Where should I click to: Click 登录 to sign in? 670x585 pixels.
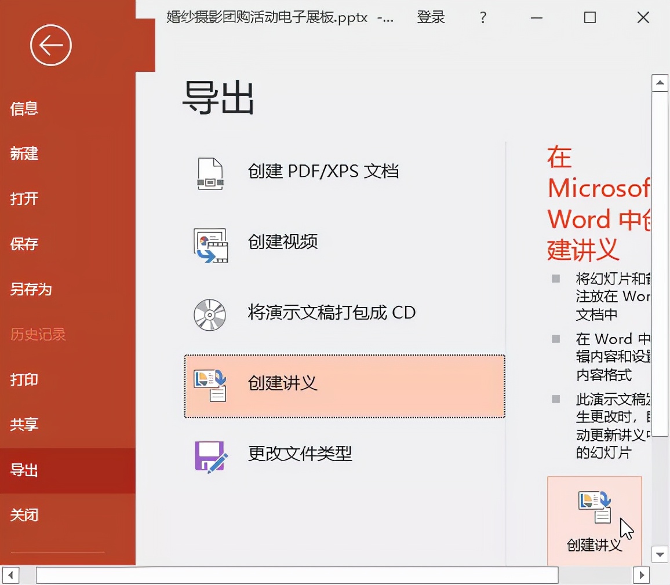point(431,17)
